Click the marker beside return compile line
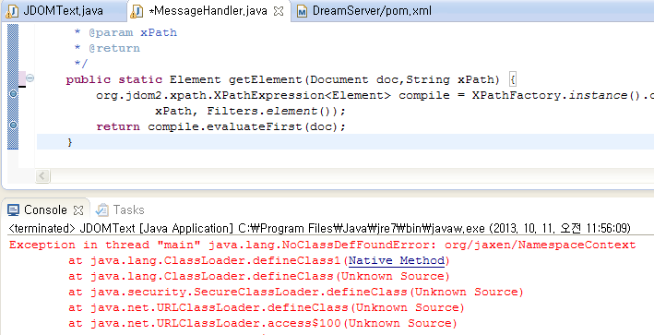This screenshot has width=654, height=335. 13,125
